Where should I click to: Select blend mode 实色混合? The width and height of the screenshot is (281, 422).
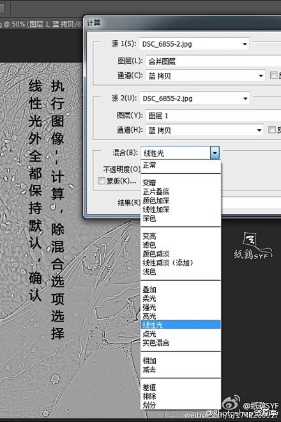click(181, 343)
